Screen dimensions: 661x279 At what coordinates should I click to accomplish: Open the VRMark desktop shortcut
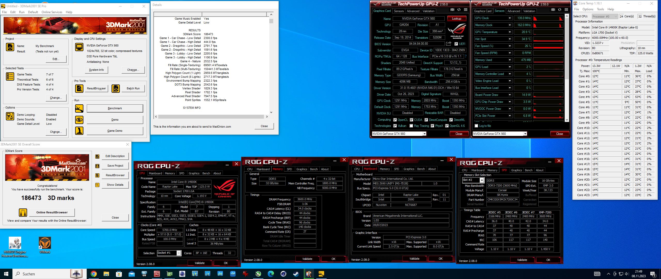pyautogui.click(x=45, y=245)
